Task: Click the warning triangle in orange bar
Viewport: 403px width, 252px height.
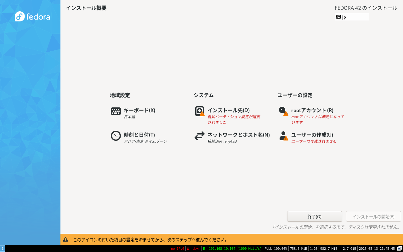Action: (x=65, y=239)
